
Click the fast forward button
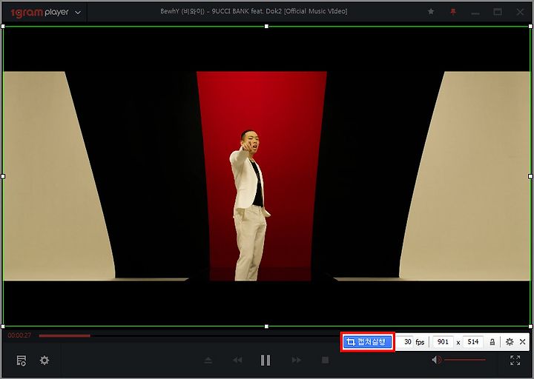(x=296, y=360)
